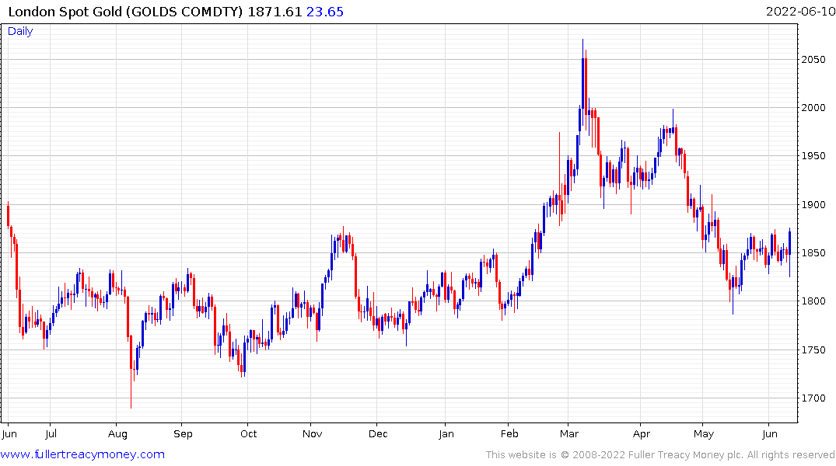
Task: Click the 'Jul' month axis label
Action: pos(51,434)
